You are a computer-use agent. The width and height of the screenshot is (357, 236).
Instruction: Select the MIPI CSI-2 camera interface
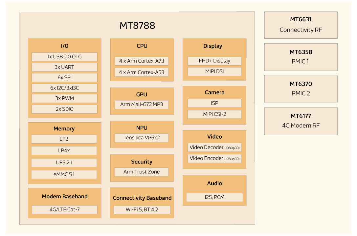[x=214, y=114]
